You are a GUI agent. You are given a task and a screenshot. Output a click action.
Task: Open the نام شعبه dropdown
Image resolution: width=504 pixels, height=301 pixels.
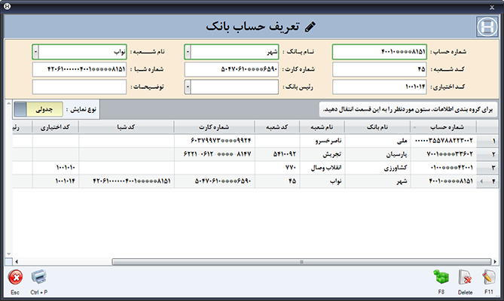click(35, 52)
